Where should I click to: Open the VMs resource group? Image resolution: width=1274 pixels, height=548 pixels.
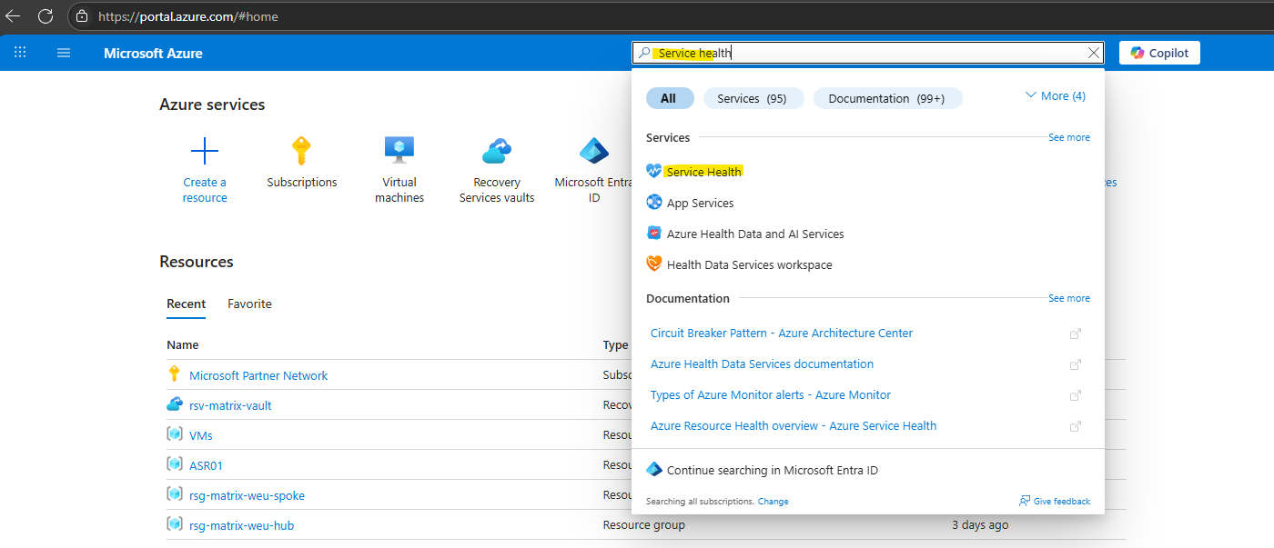[x=201, y=435]
